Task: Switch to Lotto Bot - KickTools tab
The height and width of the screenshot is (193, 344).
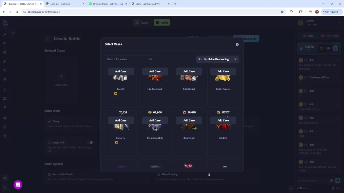Action: (64, 4)
